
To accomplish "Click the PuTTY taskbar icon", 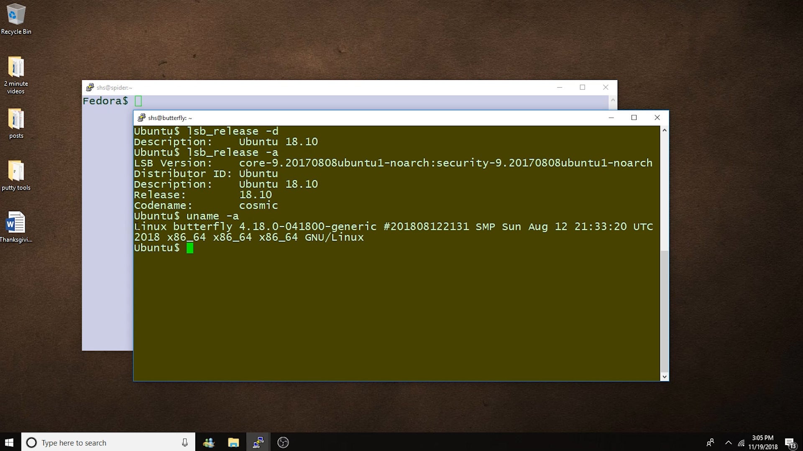I will [x=258, y=443].
